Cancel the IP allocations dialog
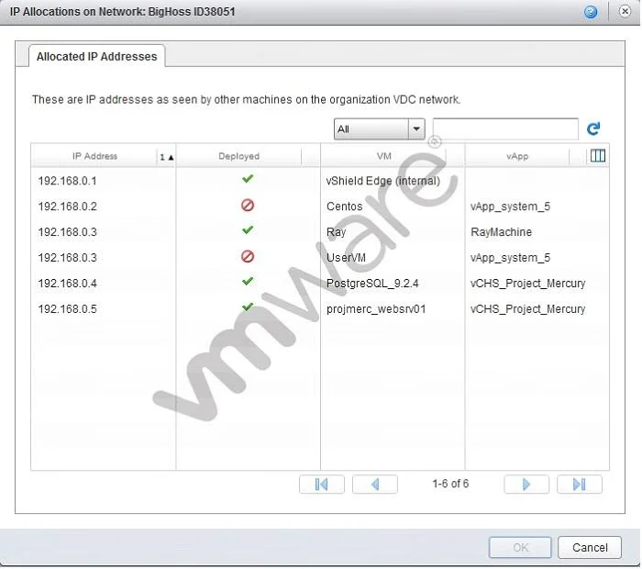Viewport: 642px width, 569px height. pyautogui.click(x=590, y=548)
